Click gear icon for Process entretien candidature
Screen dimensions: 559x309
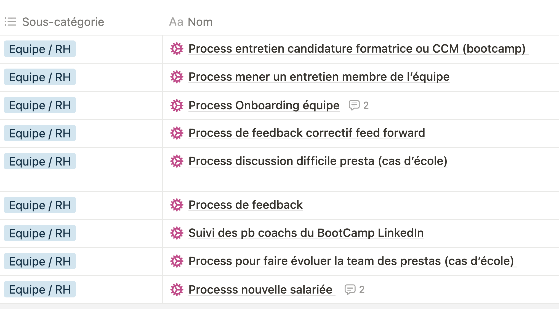(177, 49)
